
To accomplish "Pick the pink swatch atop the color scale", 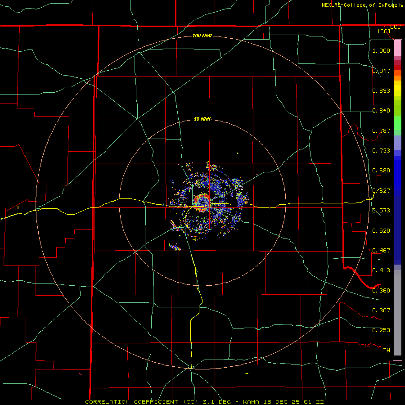I will (x=397, y=48).
